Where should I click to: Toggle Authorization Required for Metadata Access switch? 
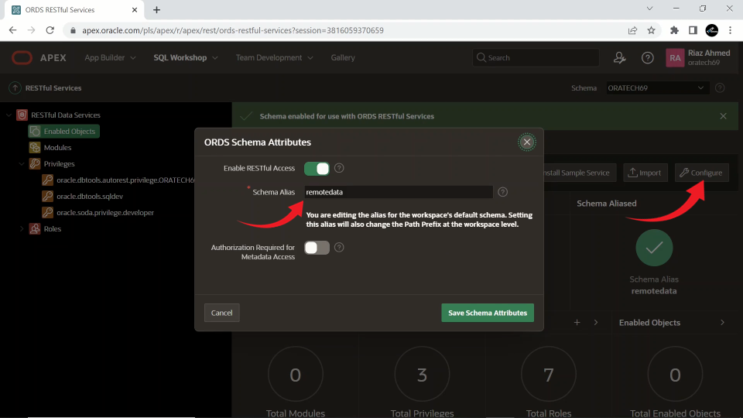click(317, 248)
